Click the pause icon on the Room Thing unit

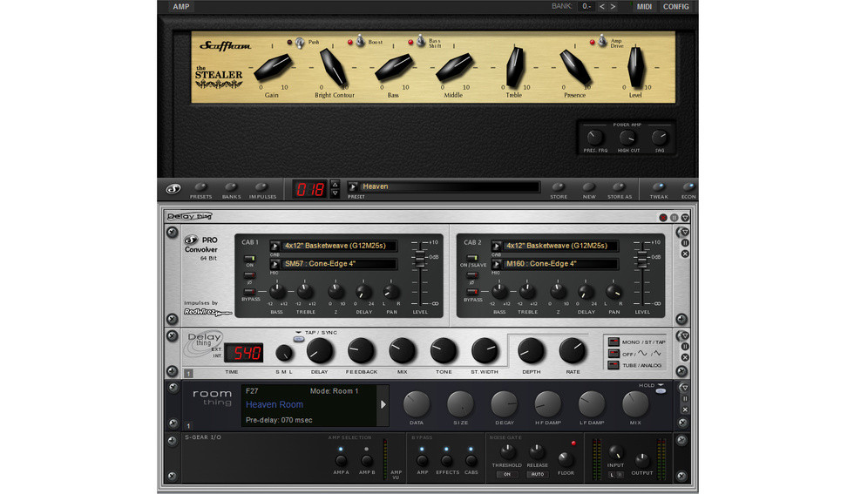click(x=685, y=399)
